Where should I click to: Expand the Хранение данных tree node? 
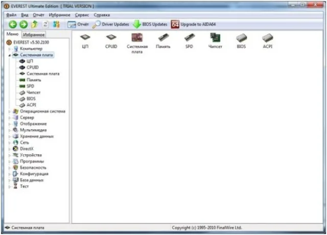coord(9,136)
